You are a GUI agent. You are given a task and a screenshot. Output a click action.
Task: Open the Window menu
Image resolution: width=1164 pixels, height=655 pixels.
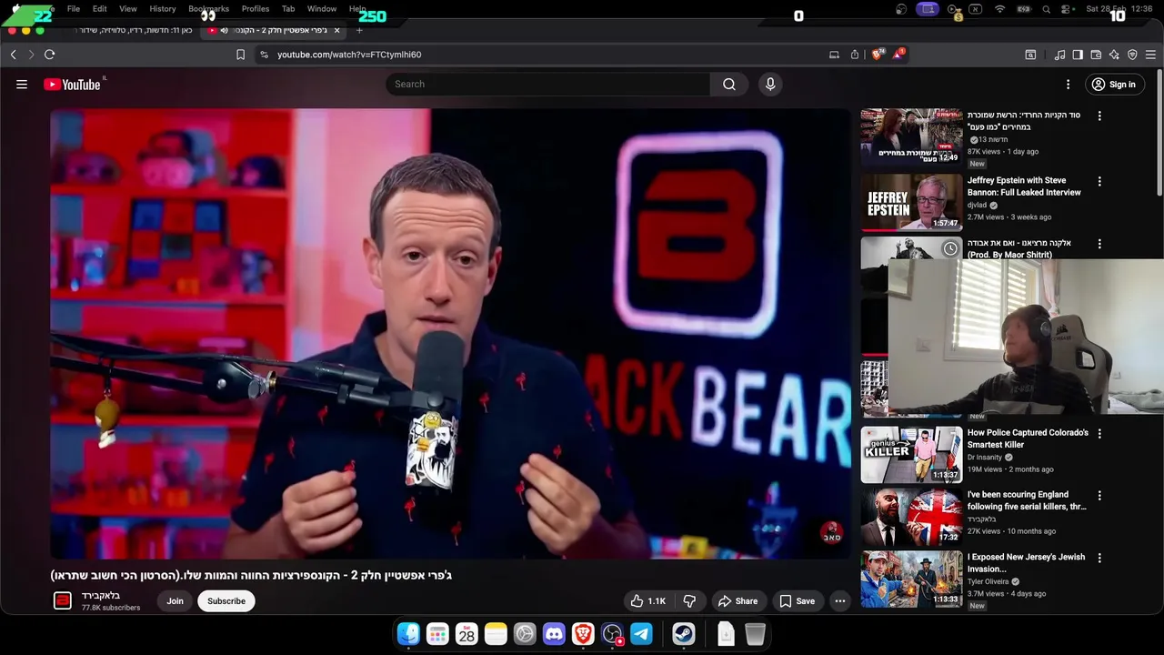coord(322,9)
